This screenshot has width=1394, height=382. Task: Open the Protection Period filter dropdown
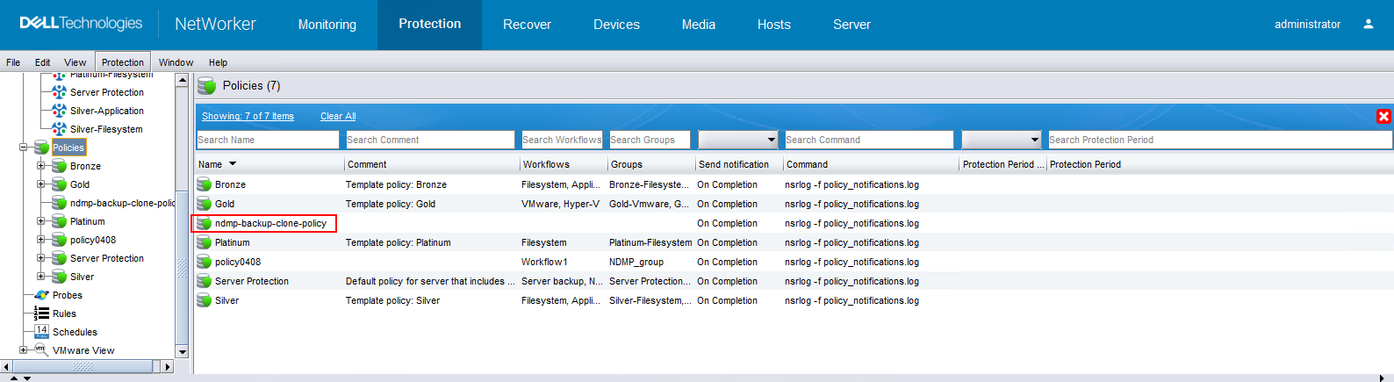[1002, 140]
